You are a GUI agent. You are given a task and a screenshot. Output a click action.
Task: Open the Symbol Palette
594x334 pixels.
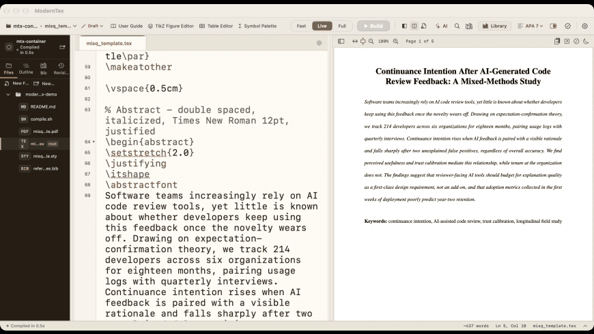tap(257, 26)
